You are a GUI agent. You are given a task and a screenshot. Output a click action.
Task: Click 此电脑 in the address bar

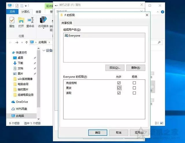click(x=42, y=42)
